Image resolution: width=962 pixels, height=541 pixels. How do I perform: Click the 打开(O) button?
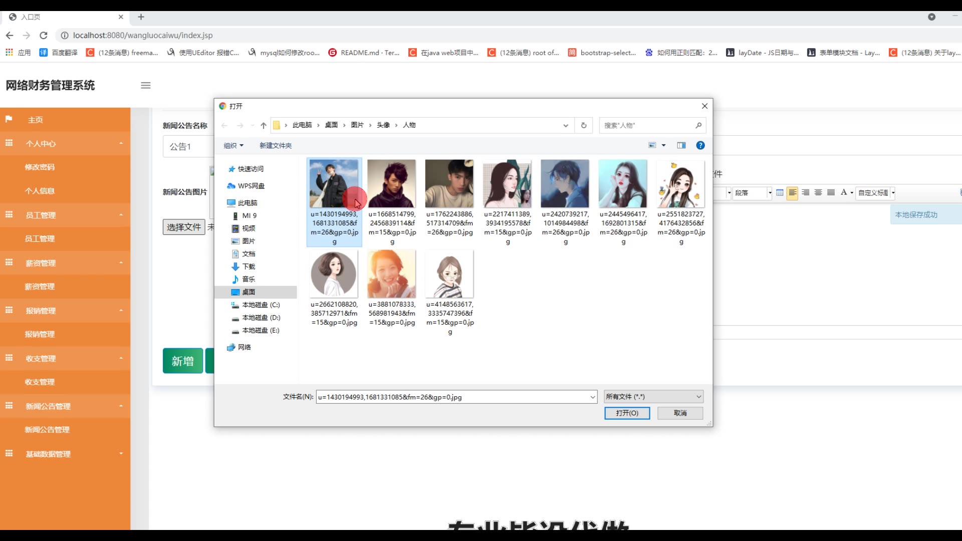tap(627, 413)
